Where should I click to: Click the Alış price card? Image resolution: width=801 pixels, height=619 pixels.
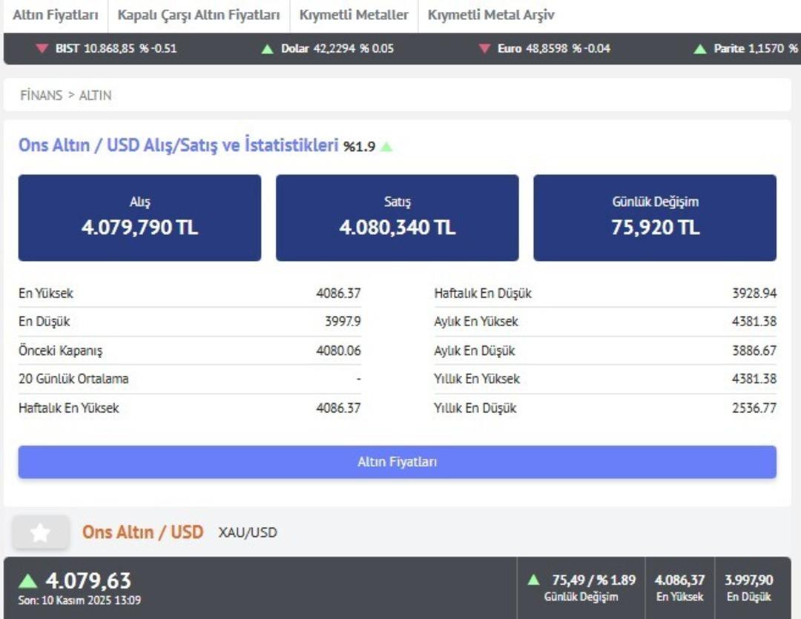coord(139,218)
